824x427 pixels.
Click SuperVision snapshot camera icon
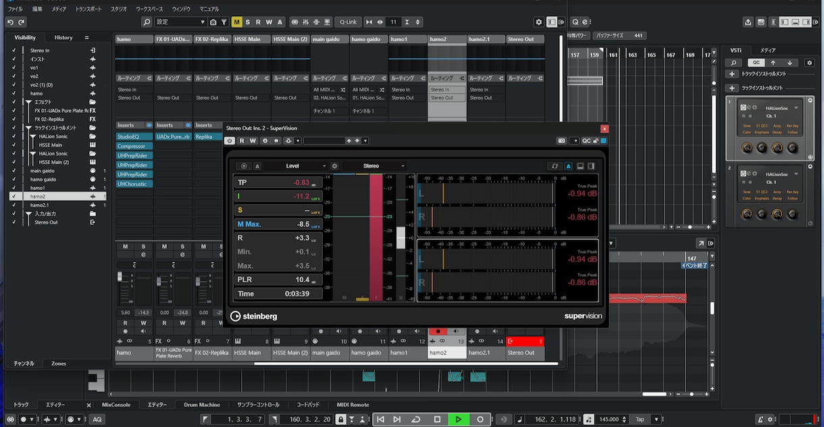click(x=561, y=141)
